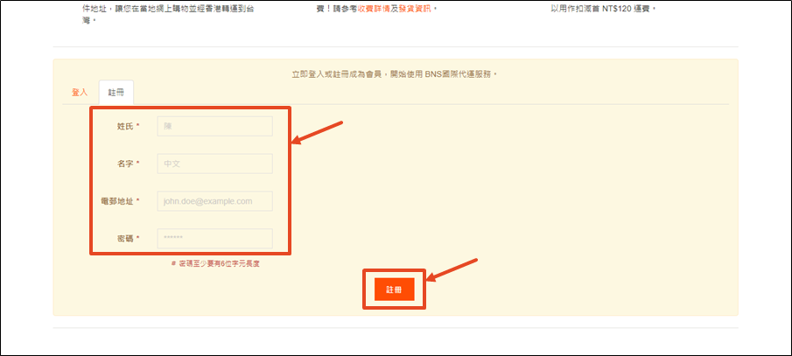The width and height of the screenshot is (792, 356).
Task: Open the 收費詳情 fee details link
Action: 377,8
